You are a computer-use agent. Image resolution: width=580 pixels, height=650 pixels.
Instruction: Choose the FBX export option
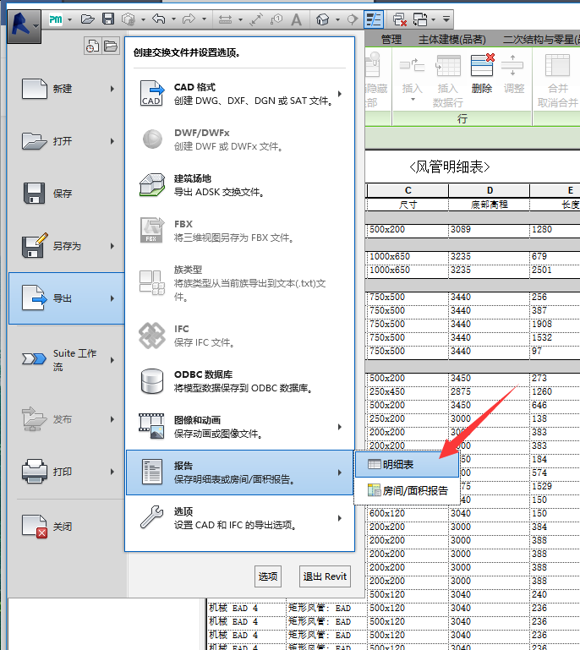239,231
